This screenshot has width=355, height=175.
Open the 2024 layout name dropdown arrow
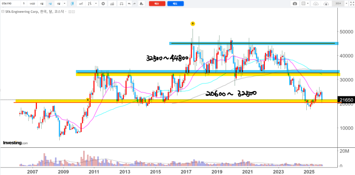pos(346,4)
